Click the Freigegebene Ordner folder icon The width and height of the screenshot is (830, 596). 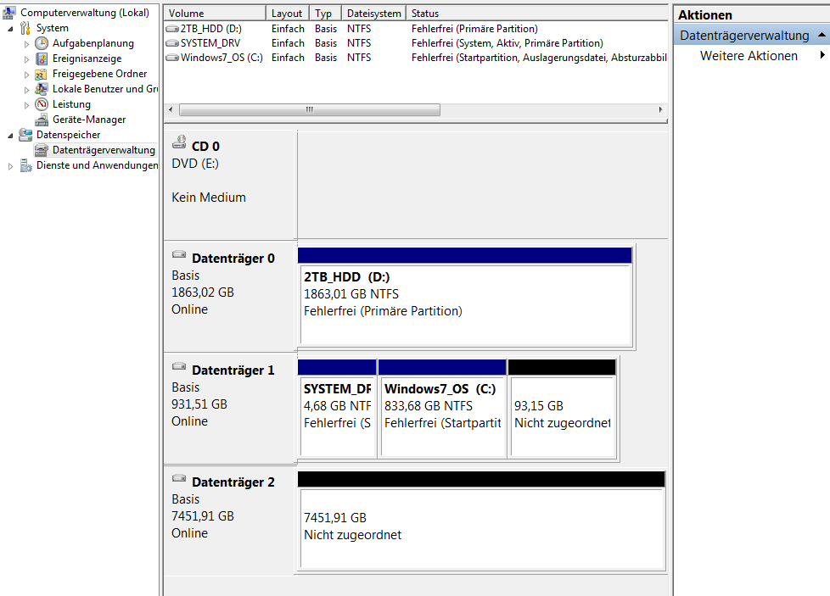(42, 74)
